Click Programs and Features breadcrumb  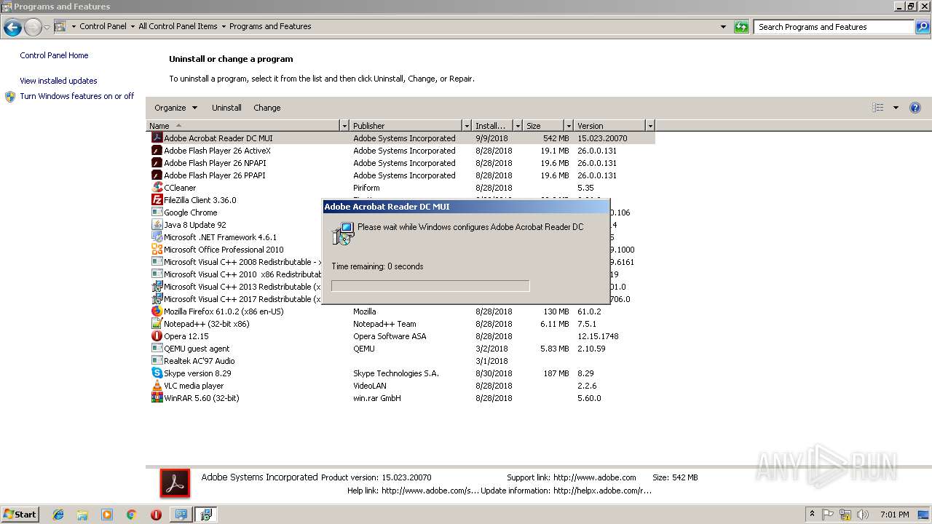coord(270,26)
